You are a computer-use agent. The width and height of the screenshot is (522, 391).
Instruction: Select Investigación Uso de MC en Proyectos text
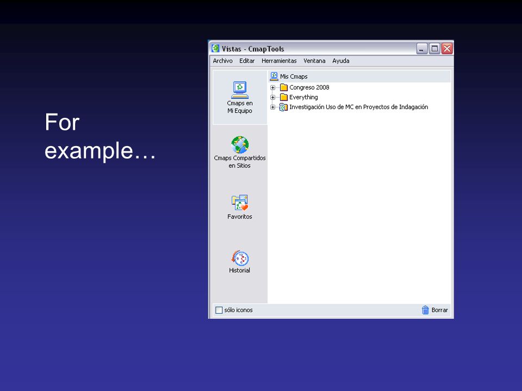(358, 107)
